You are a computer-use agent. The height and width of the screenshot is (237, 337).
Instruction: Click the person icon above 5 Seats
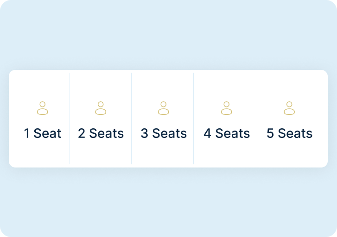click(x=289, y=108)
